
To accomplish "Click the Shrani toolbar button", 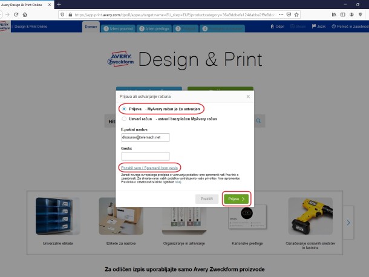I will (298, 27).
